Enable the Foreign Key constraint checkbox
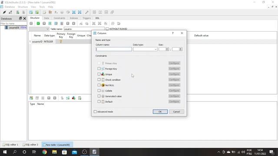The width and height of the screenshot is (278, 156). [99, 68]
